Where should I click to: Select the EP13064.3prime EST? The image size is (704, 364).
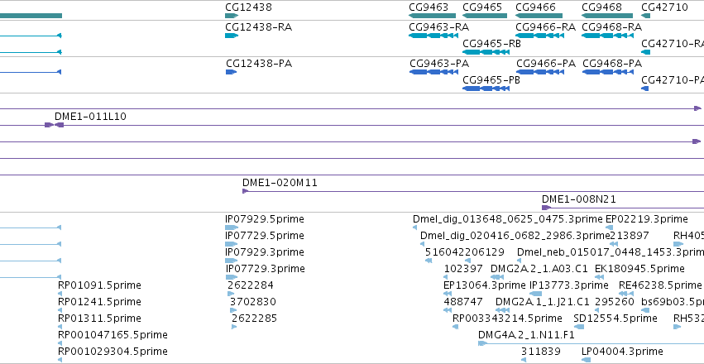coord(448,294)
